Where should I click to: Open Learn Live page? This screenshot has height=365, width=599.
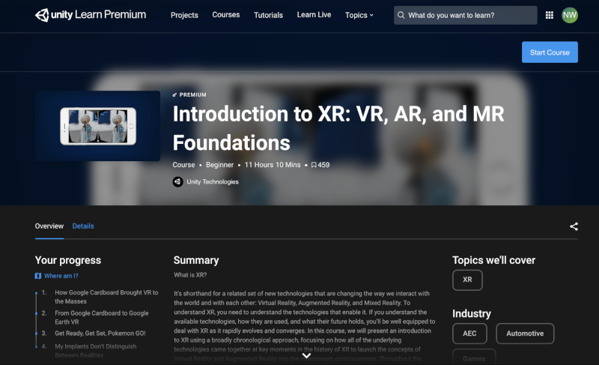314,15
